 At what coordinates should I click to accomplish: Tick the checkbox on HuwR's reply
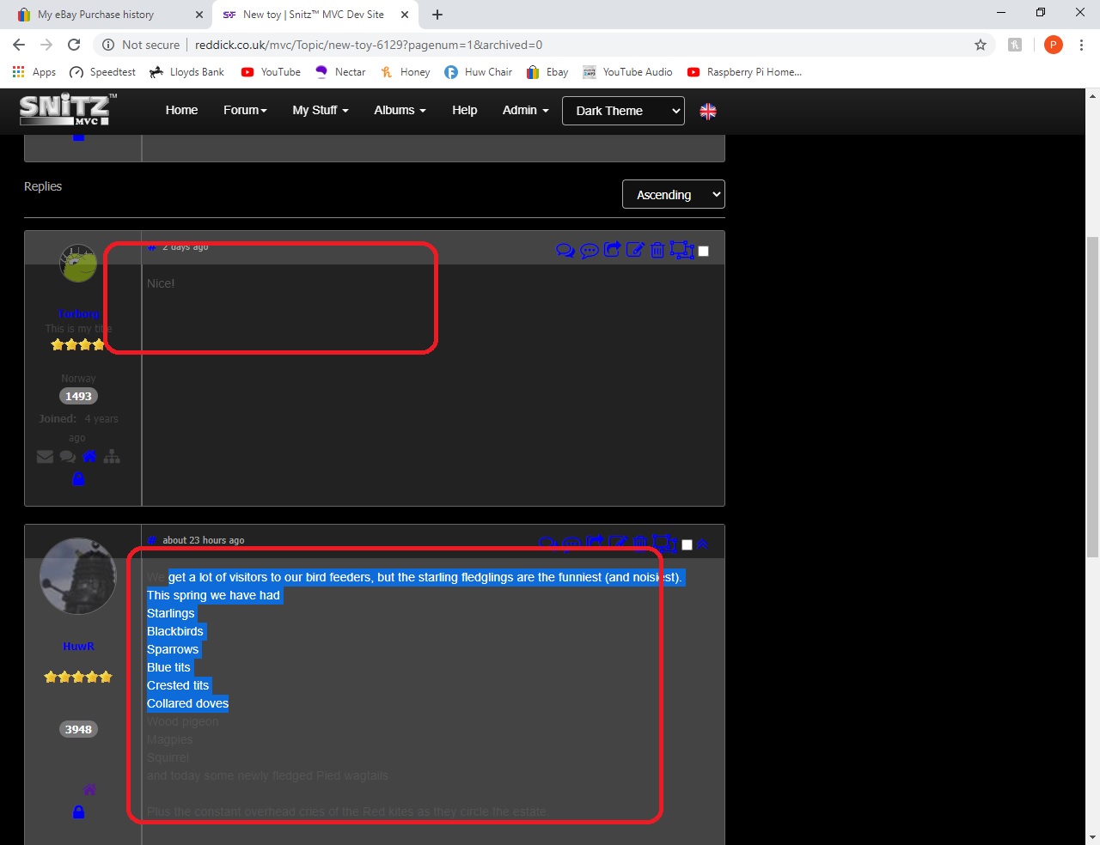click(x=687, y=544)
